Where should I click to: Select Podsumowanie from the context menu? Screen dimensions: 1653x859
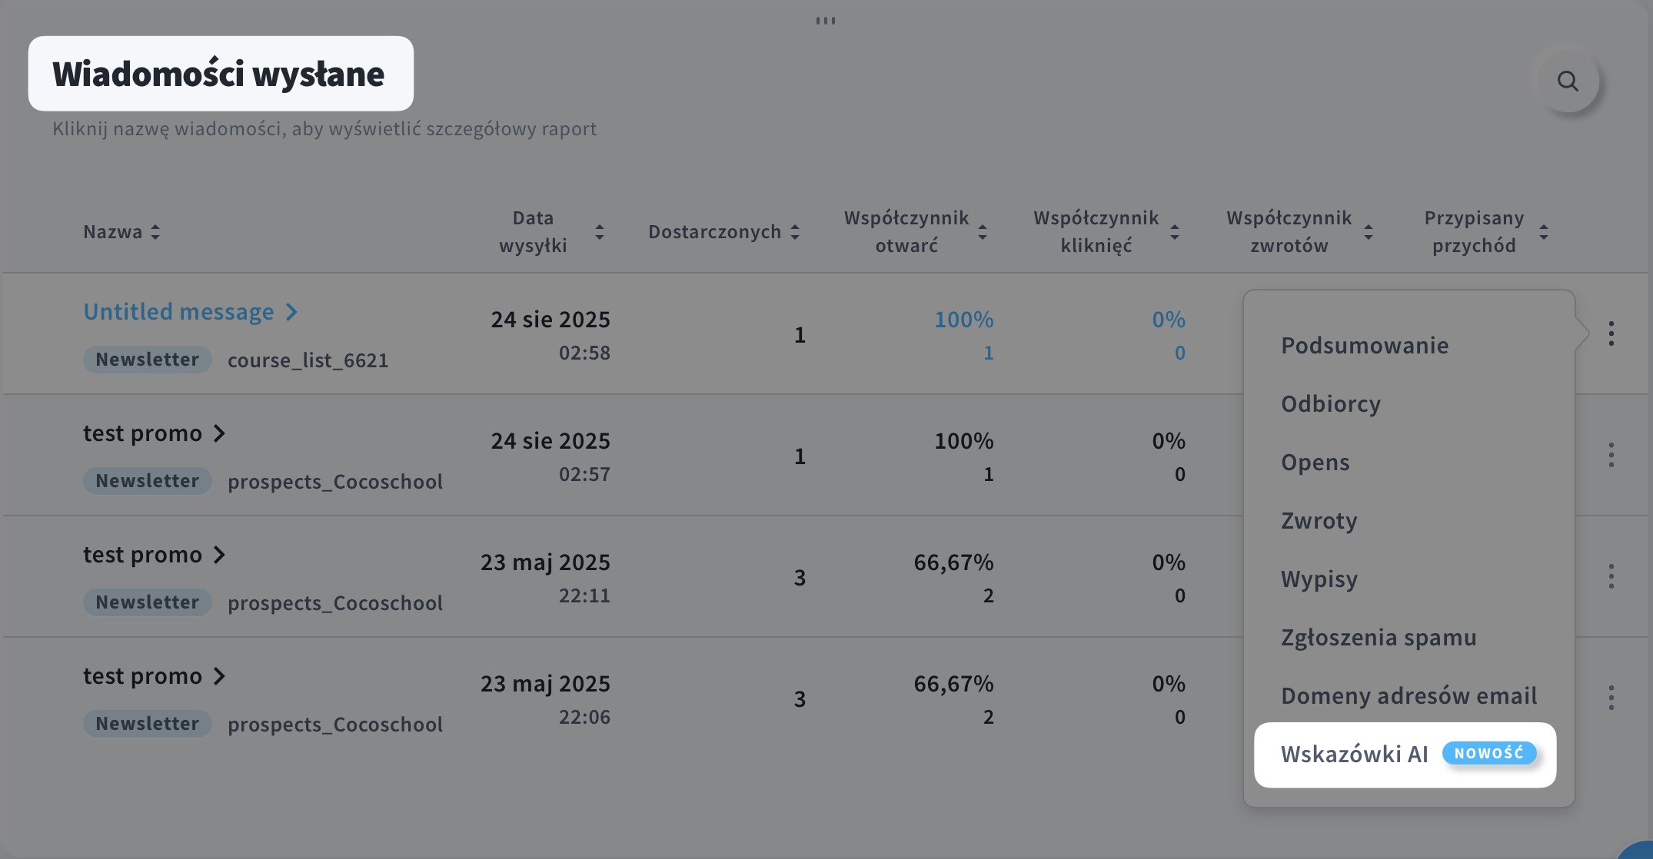pyautogui.click(x=1365, y=346)
